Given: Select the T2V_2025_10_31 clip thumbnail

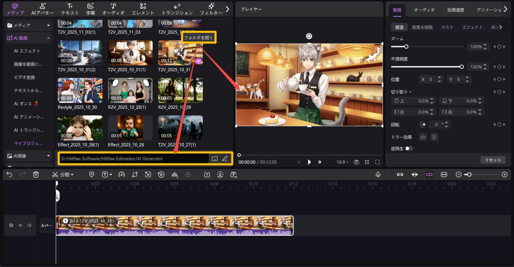Looking at the screenshot, I should 180,53.
